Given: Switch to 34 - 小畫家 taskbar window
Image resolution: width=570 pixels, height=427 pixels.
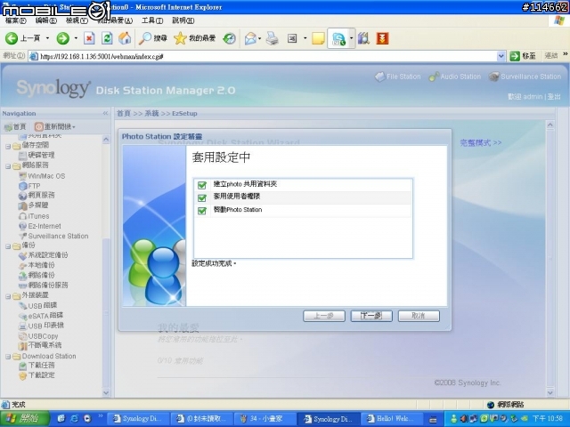Looking at the screenshot, I should 265,419.
